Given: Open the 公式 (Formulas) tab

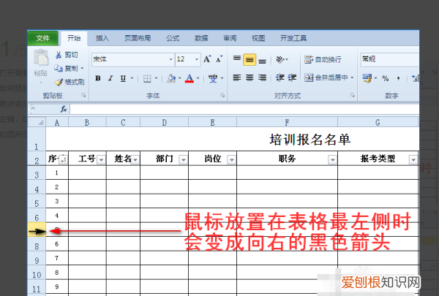Looking at the screenshot, I should [173, 38].
